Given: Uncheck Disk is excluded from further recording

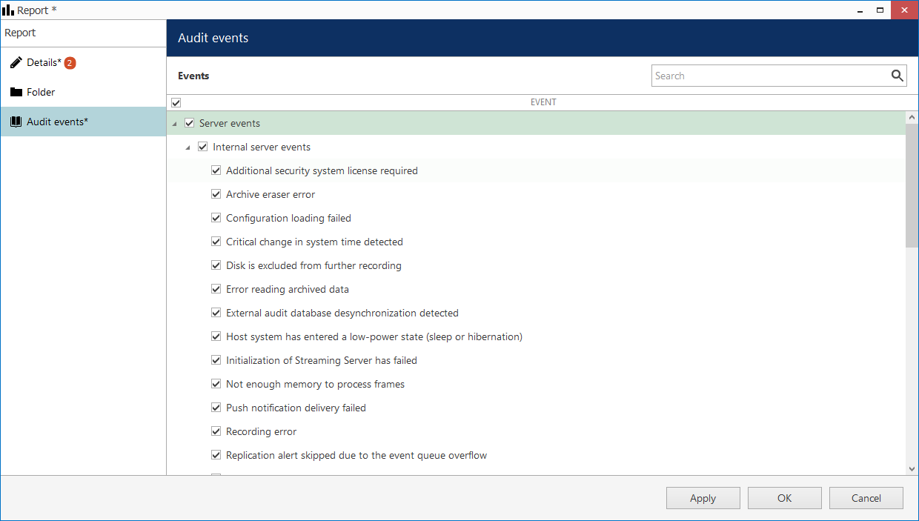Looking at the screenshot, I should [x=216, y=265].
